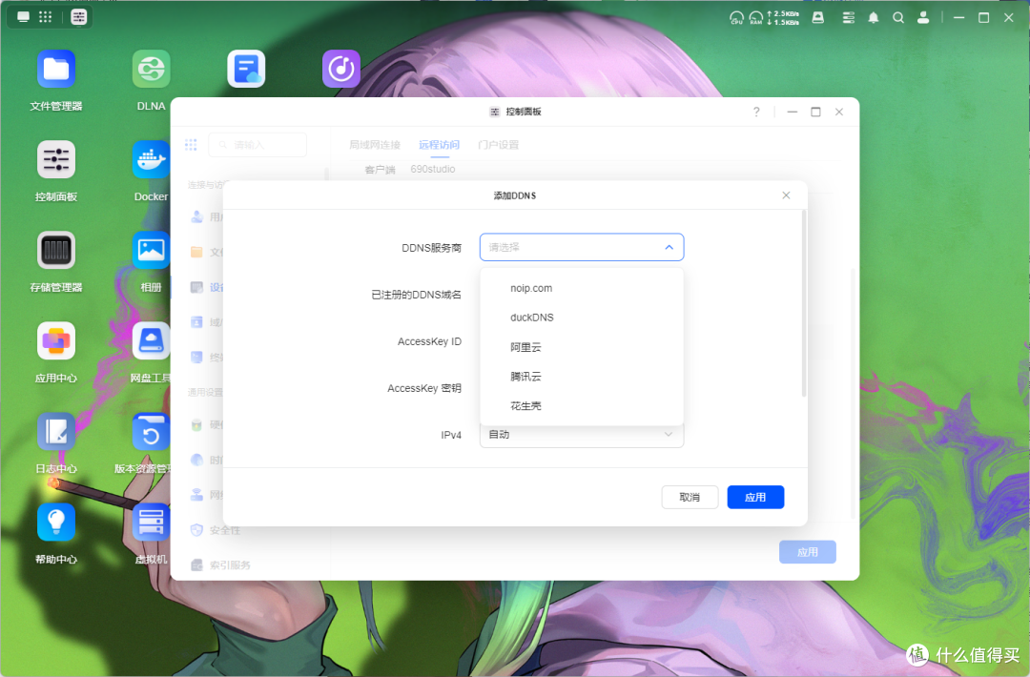Close the 添加DDNS dialog
Screen dimensions: 1030x677
(x=786, y=195)
